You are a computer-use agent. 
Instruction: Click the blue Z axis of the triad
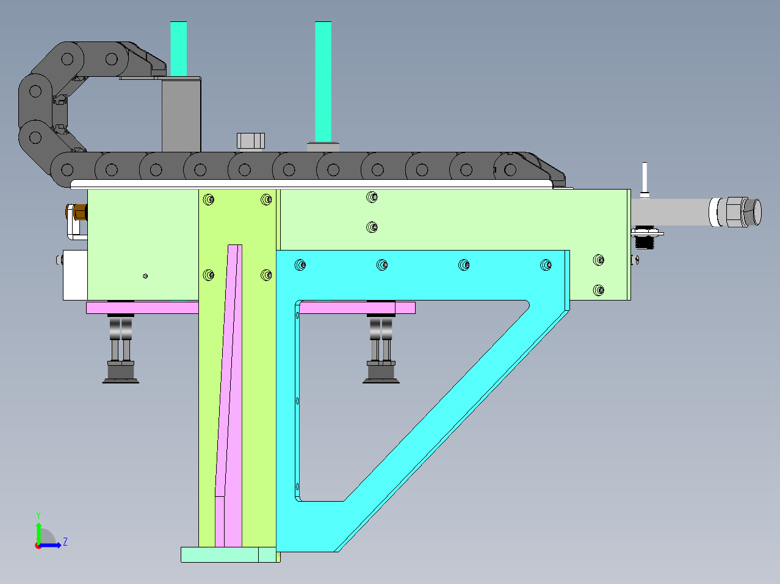pos(51,544)
